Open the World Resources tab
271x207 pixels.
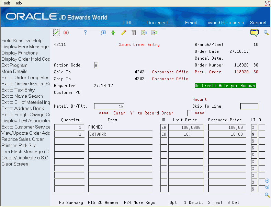(x=226, y=23)
